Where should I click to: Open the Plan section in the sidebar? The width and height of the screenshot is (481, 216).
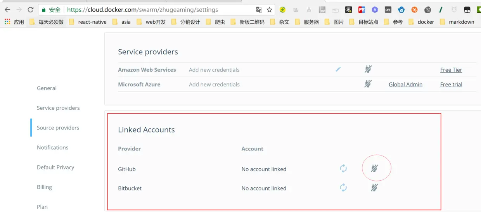click(42, 207)
